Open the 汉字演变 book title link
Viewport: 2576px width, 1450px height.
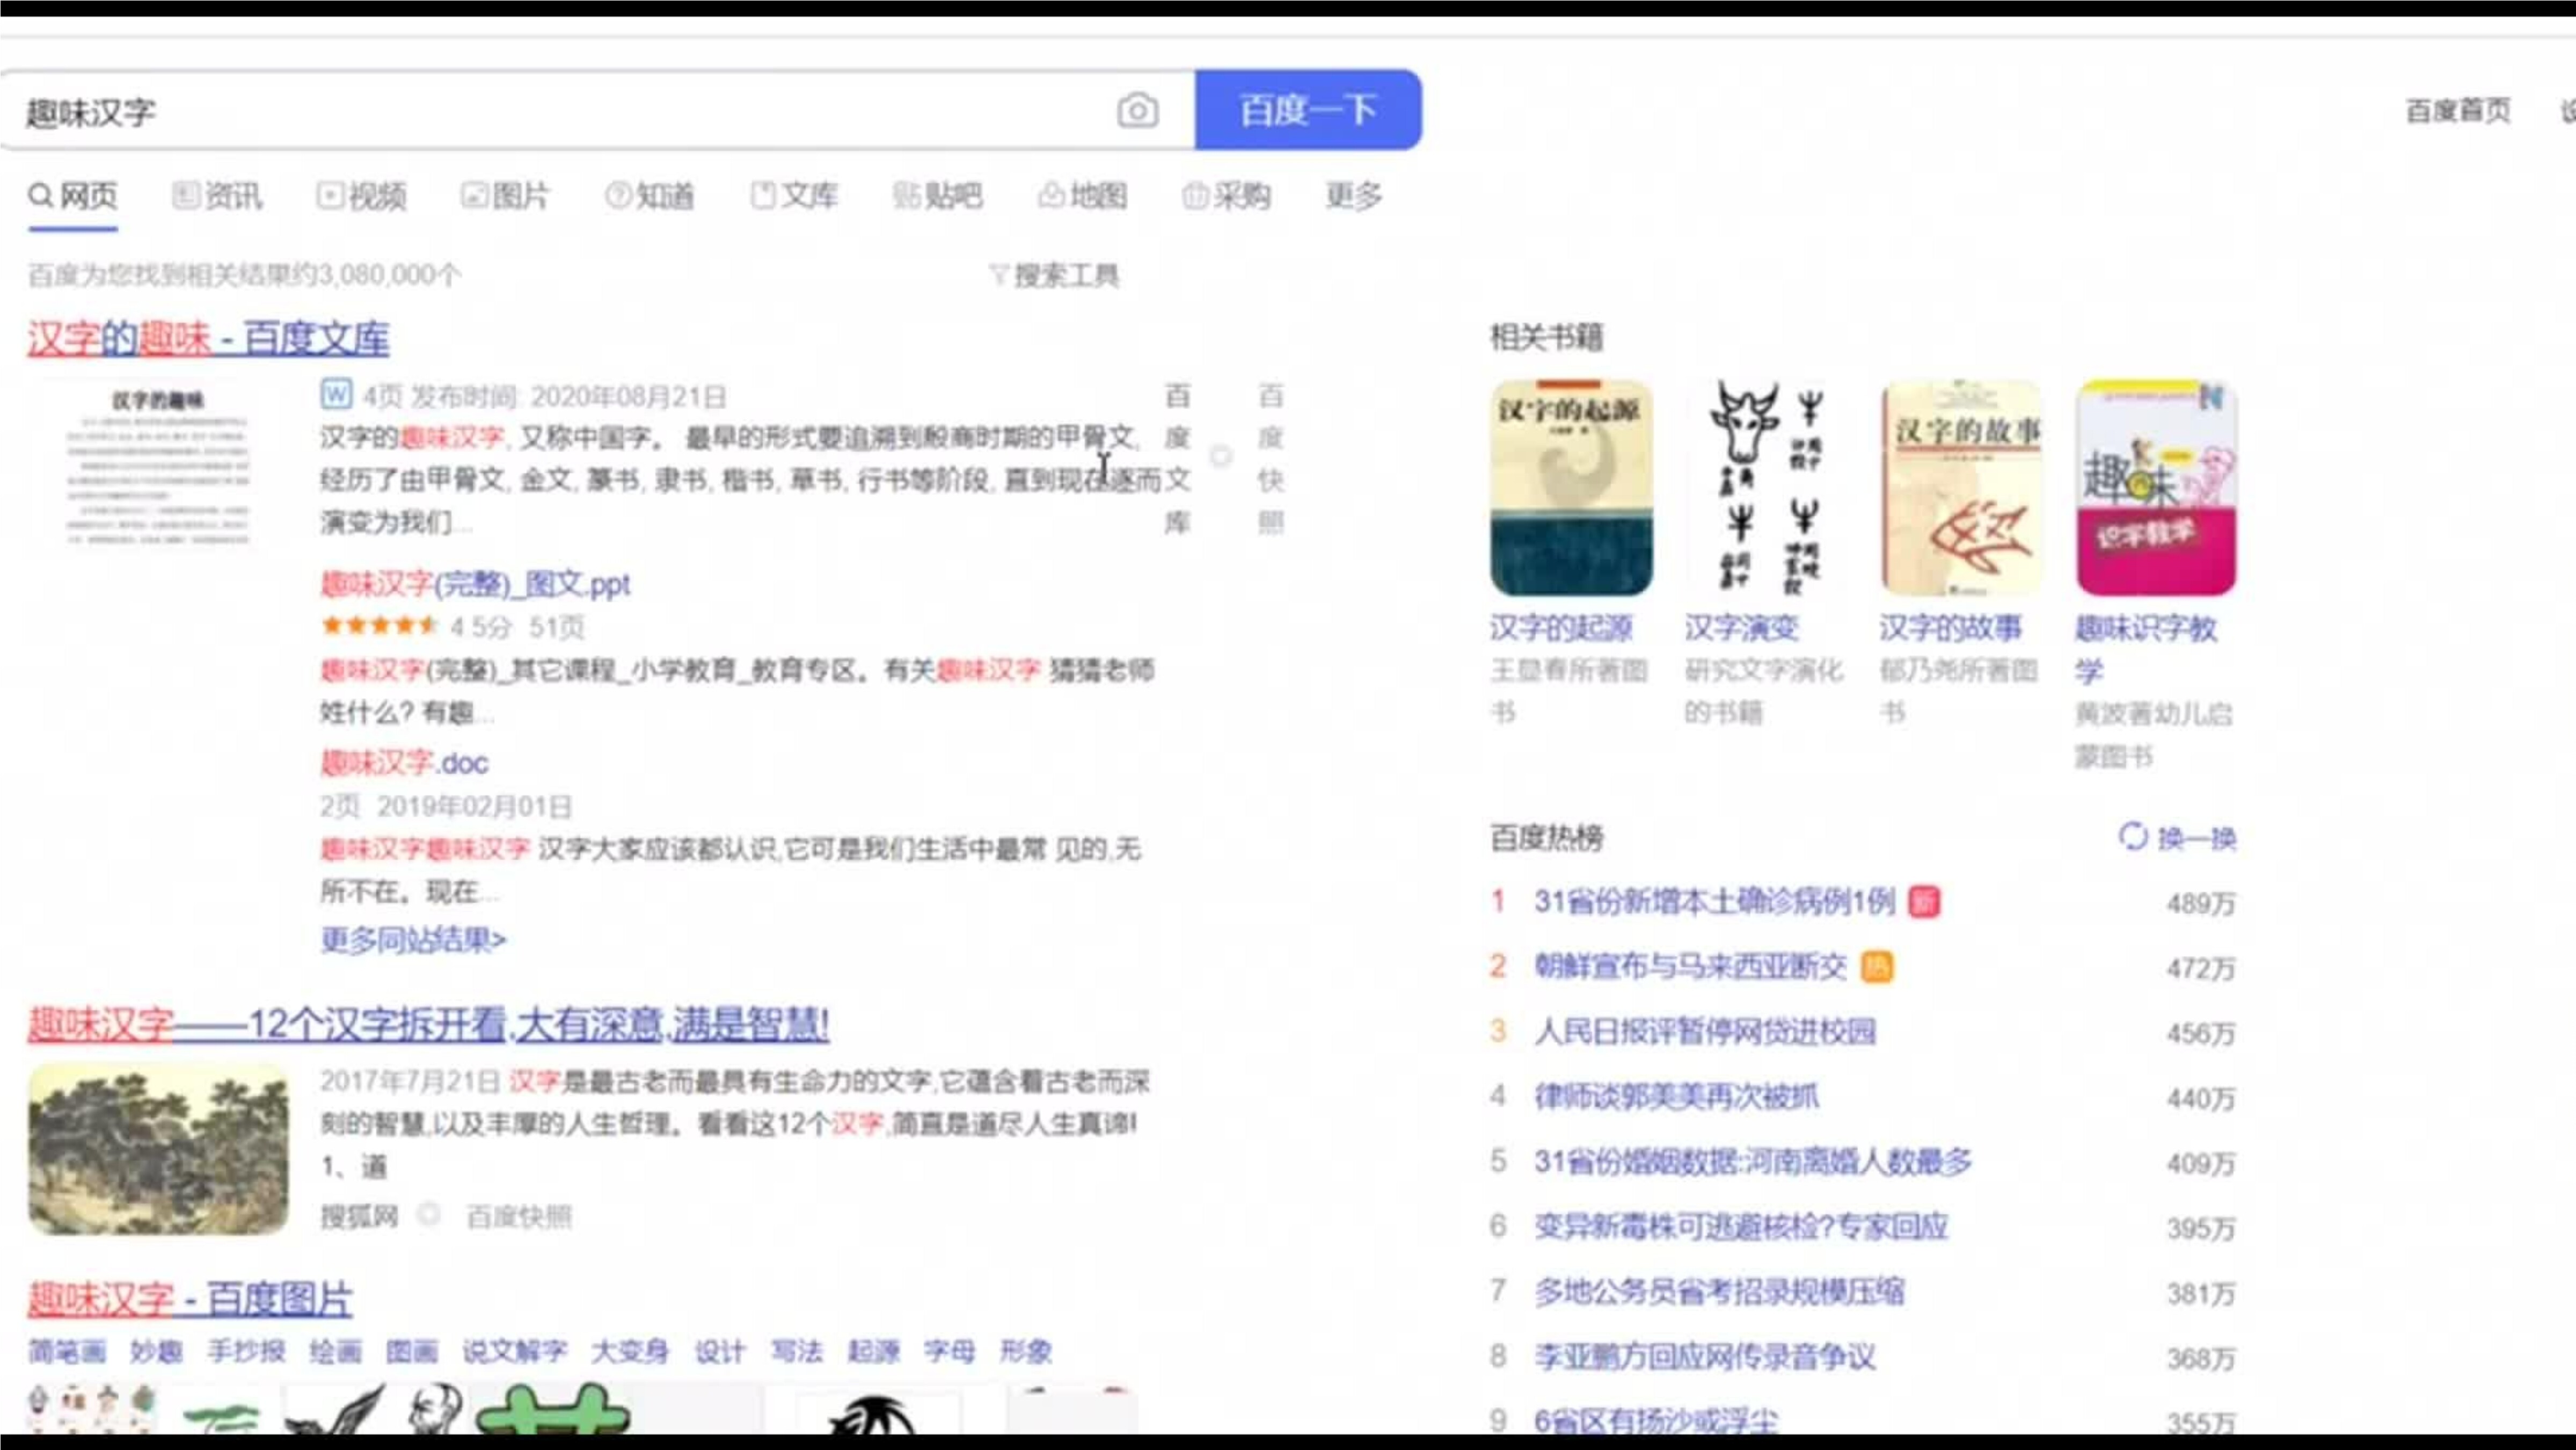click(x=1742, y=628)
